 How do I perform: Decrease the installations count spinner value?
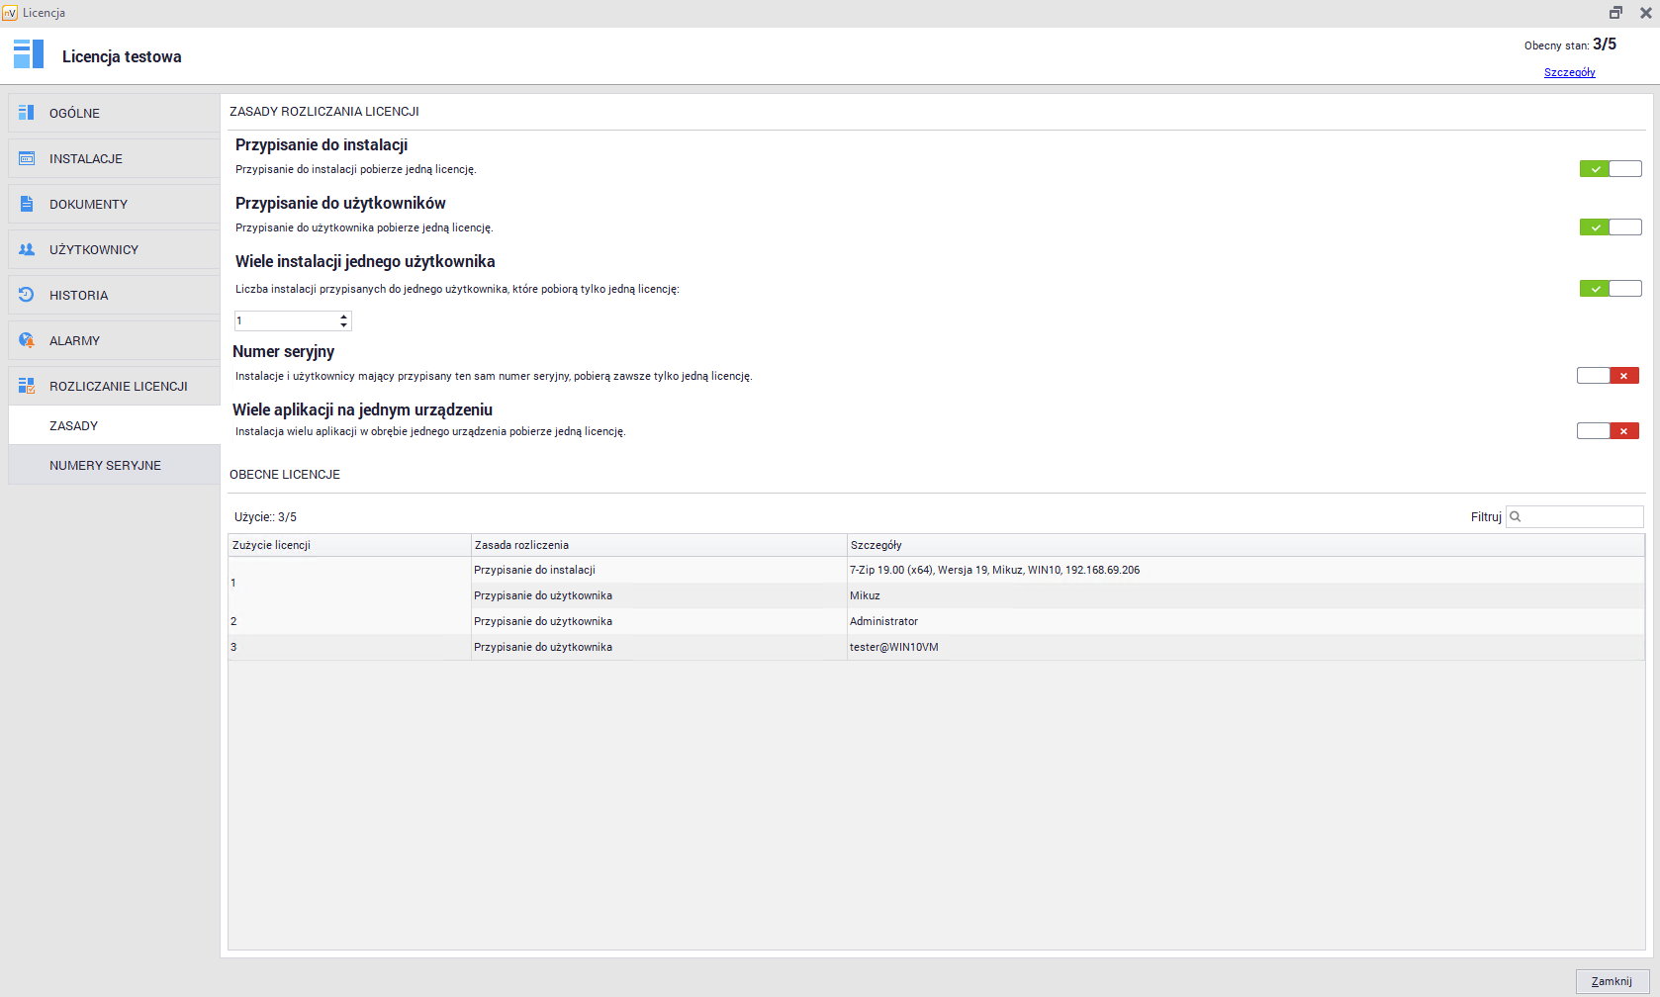[x=343, y=325]
